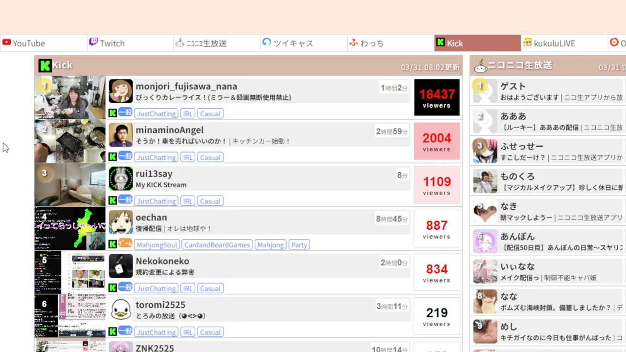Click the Niconico TV icon in right panel header
Viewport: 626px width, 352px height.
tap(481, 66)
